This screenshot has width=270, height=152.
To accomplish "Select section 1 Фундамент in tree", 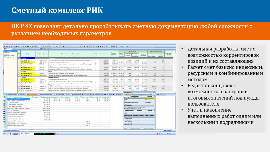I will click(x=11, y=51).
